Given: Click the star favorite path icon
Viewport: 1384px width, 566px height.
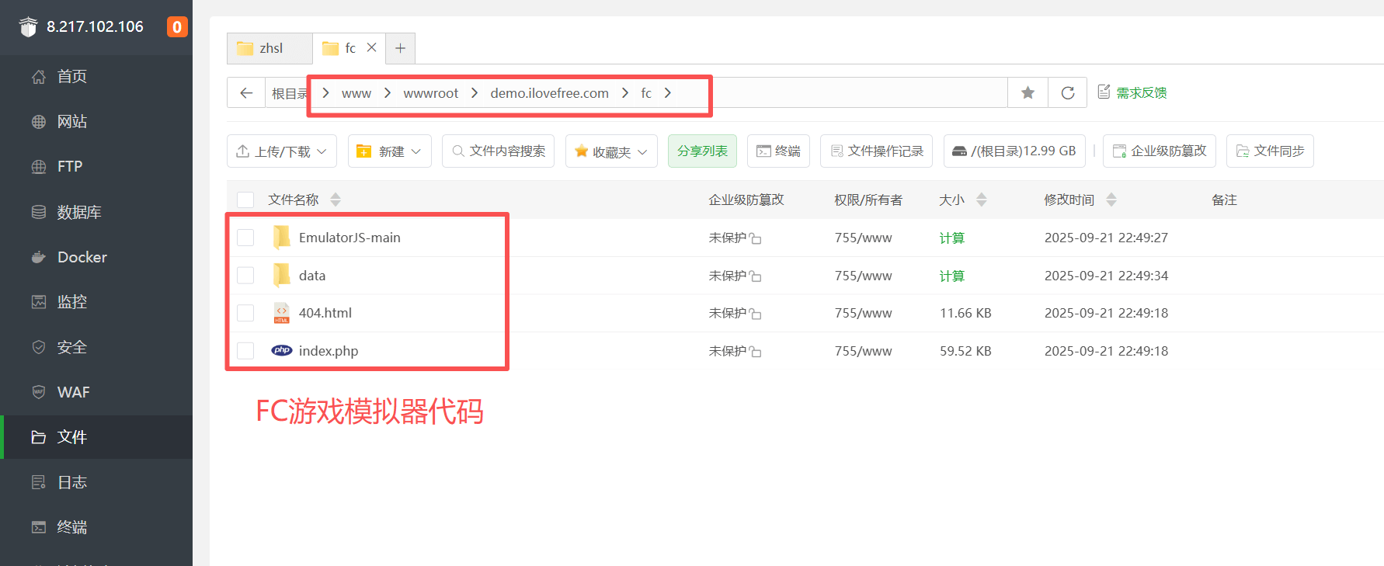Looking at the screenshot, I should 1028,93.
